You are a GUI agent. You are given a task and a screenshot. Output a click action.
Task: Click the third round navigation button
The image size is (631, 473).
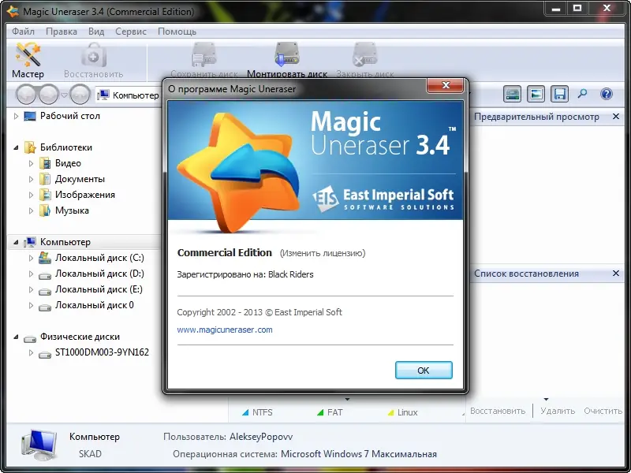(x=80, y=95)
